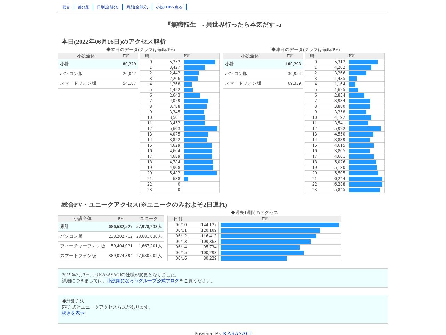Click today's hour 7 PV value 4,079

click(175, 101)
